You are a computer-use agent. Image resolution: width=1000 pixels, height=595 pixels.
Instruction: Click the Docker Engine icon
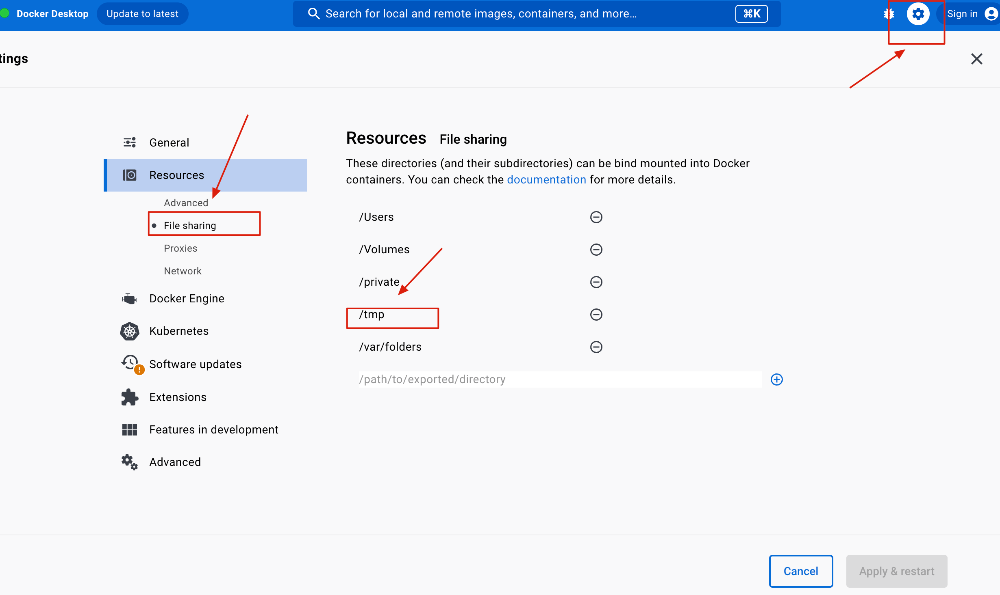point(130,299)
